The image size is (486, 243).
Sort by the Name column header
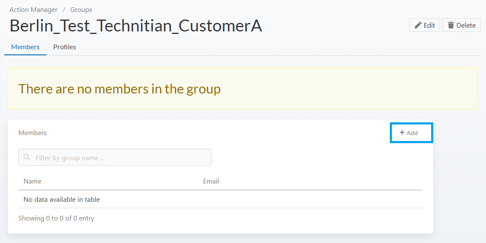32,181
